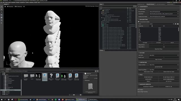181x101 pixels.
Task: Open Firefox from the taskbar
Action: point(63,100)
